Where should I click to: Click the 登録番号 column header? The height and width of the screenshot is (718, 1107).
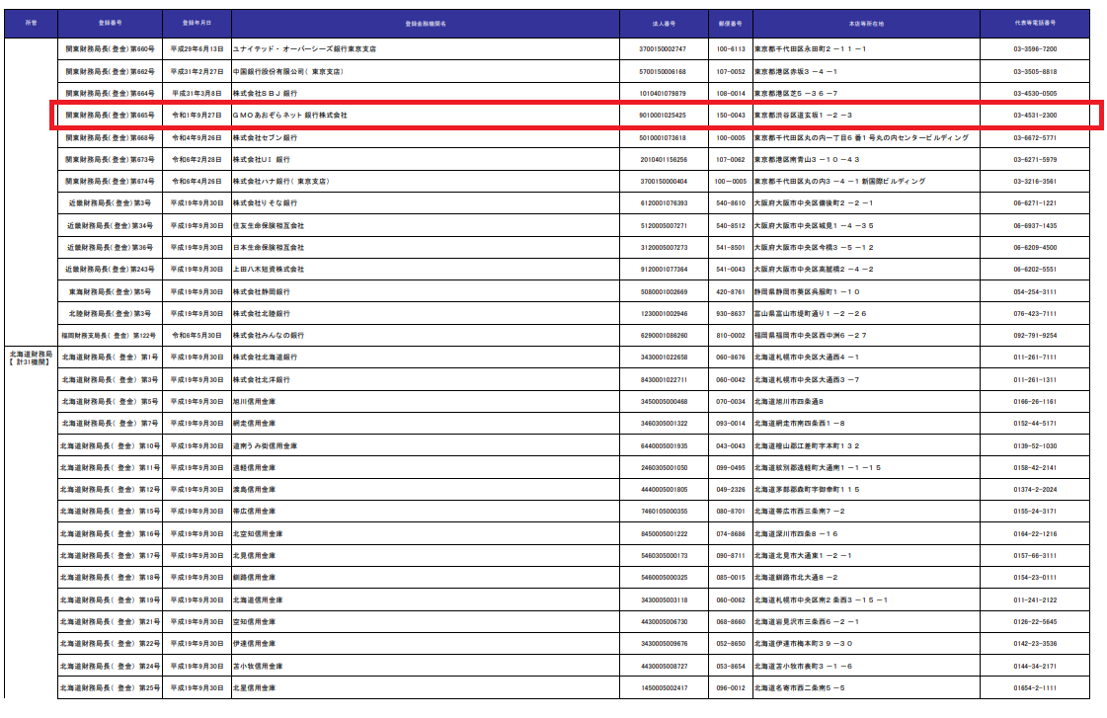point(111,23)
